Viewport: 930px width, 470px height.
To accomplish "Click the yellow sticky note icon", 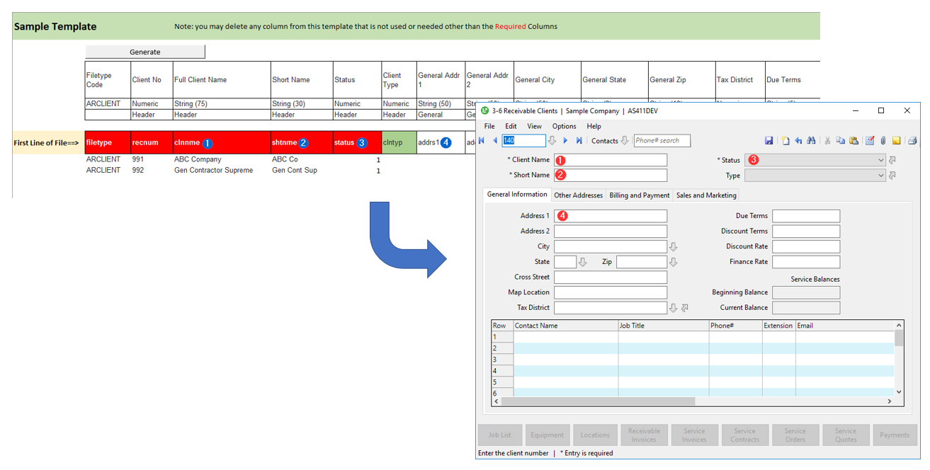I will 897,141.
